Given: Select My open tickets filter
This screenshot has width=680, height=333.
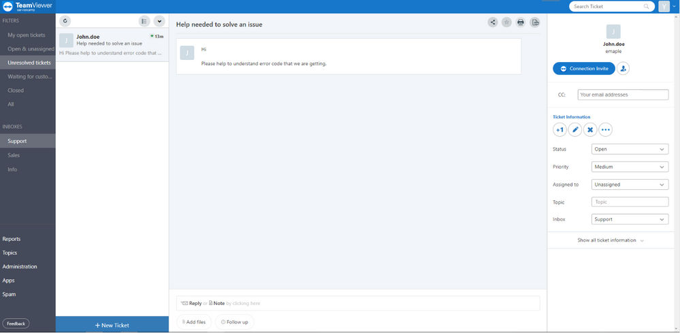Looking at the screenshot, I should 28,35.
